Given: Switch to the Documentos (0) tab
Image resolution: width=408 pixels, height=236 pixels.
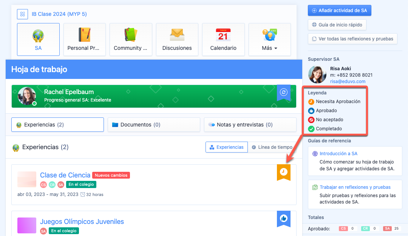Looking at the screenshot, I should [154, 125].
